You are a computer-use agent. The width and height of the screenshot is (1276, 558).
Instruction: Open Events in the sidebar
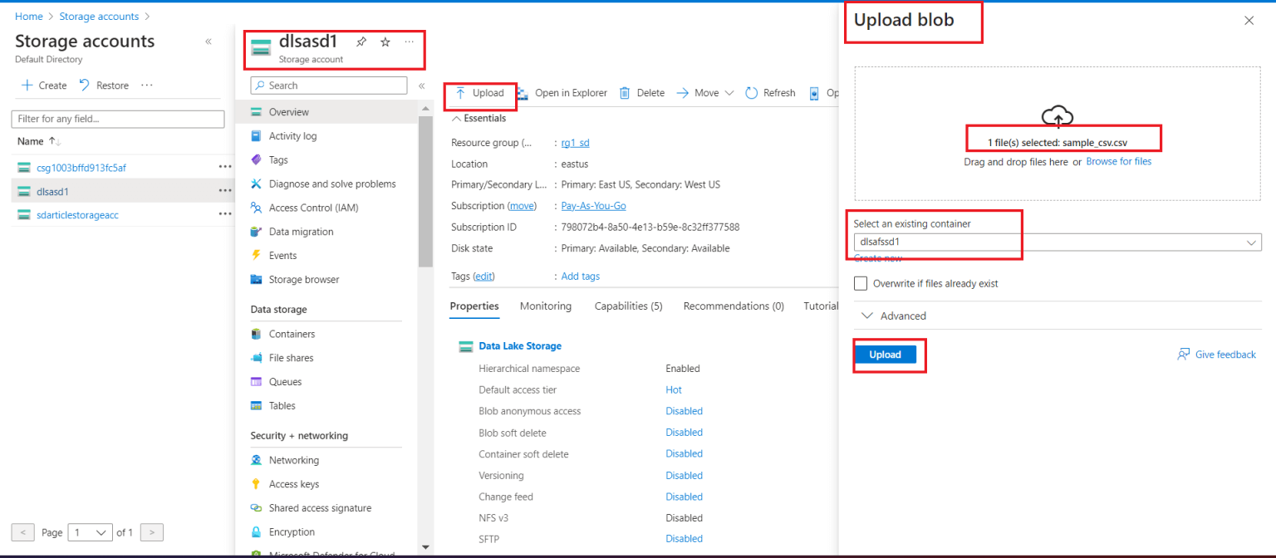coord(282,256)
